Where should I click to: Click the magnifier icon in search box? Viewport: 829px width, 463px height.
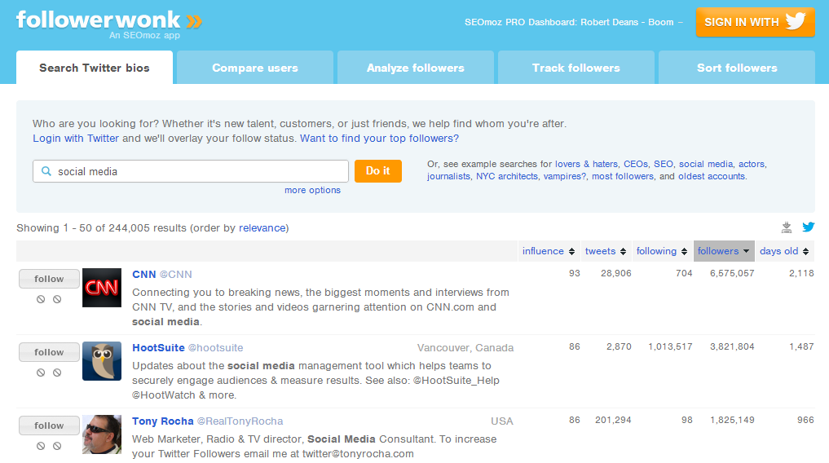(46, 171)
